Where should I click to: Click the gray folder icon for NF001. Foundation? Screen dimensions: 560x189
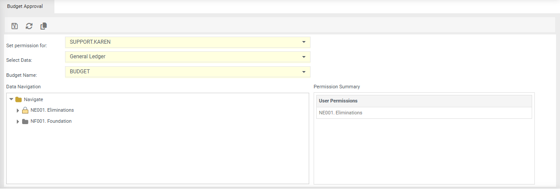tap(25, 121)
